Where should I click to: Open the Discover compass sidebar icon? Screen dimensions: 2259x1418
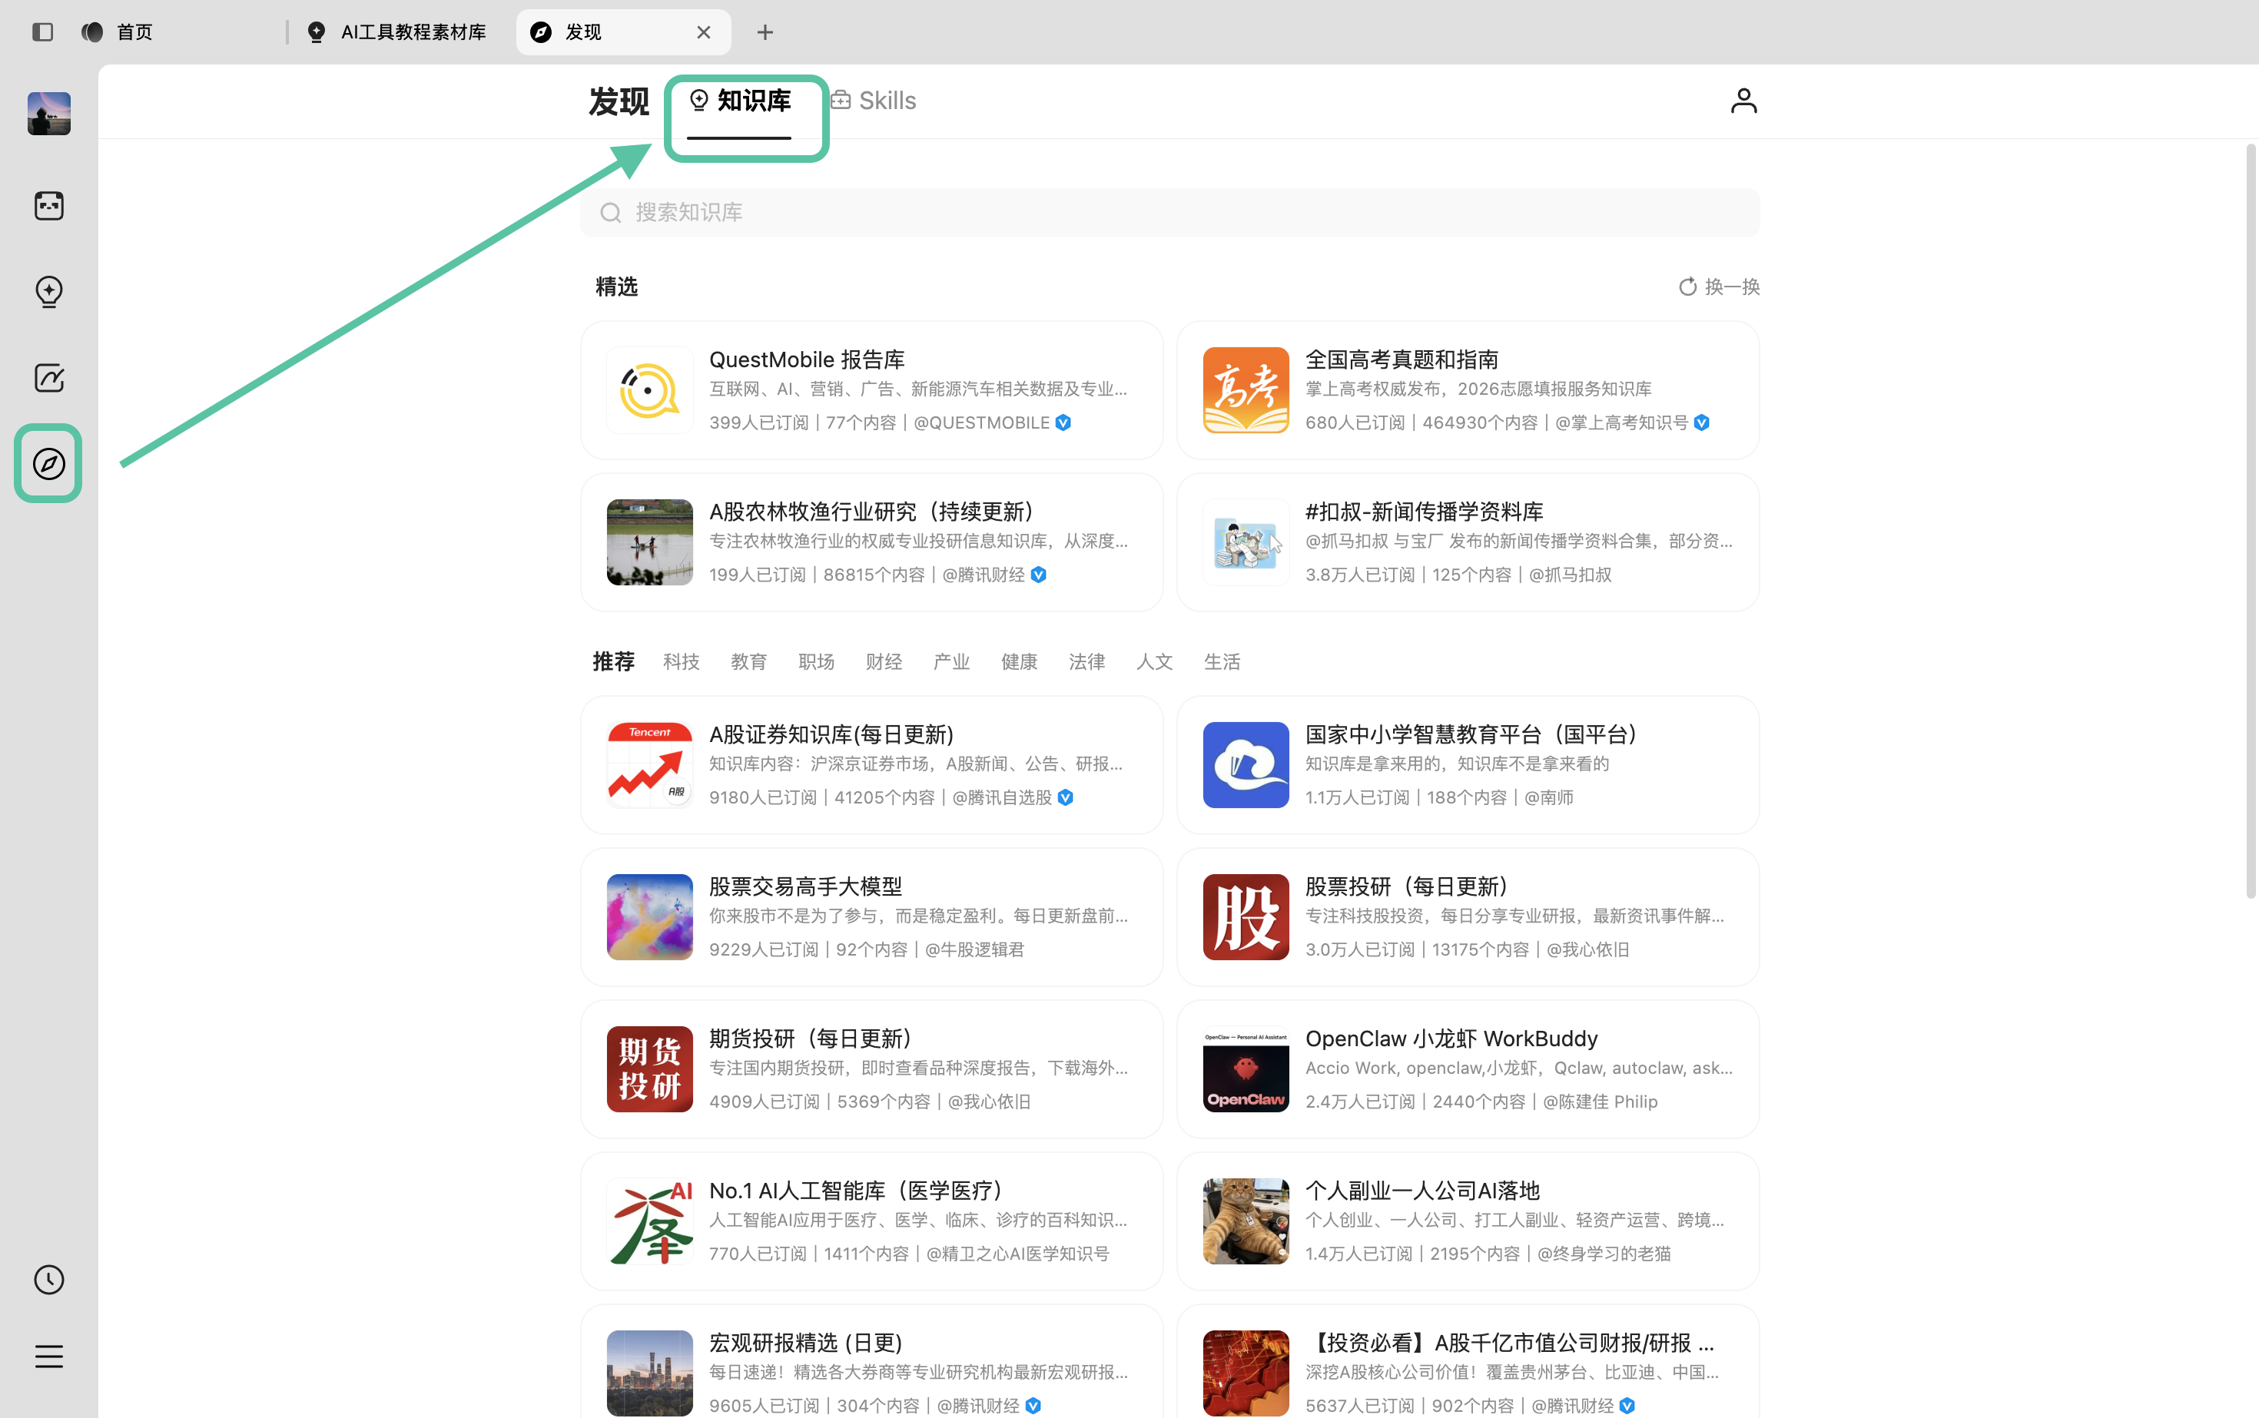48,463
